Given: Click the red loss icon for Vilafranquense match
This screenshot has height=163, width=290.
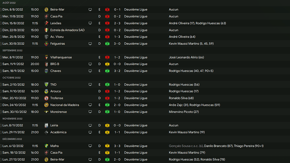Looking at the screenshot, I should [107, 57].
